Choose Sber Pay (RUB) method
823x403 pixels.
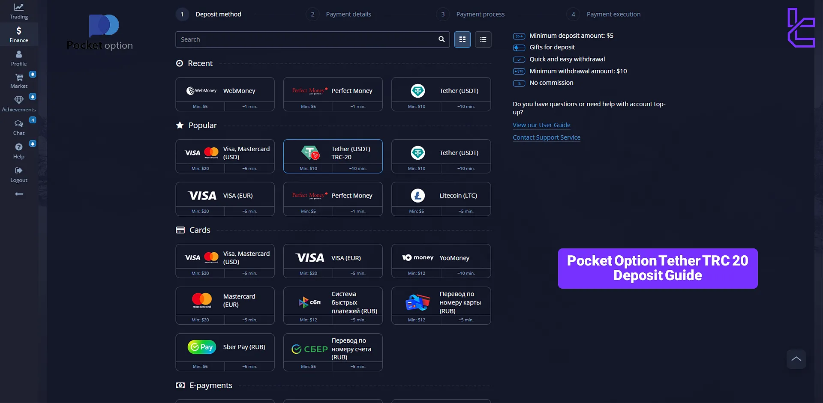(225, 352)
